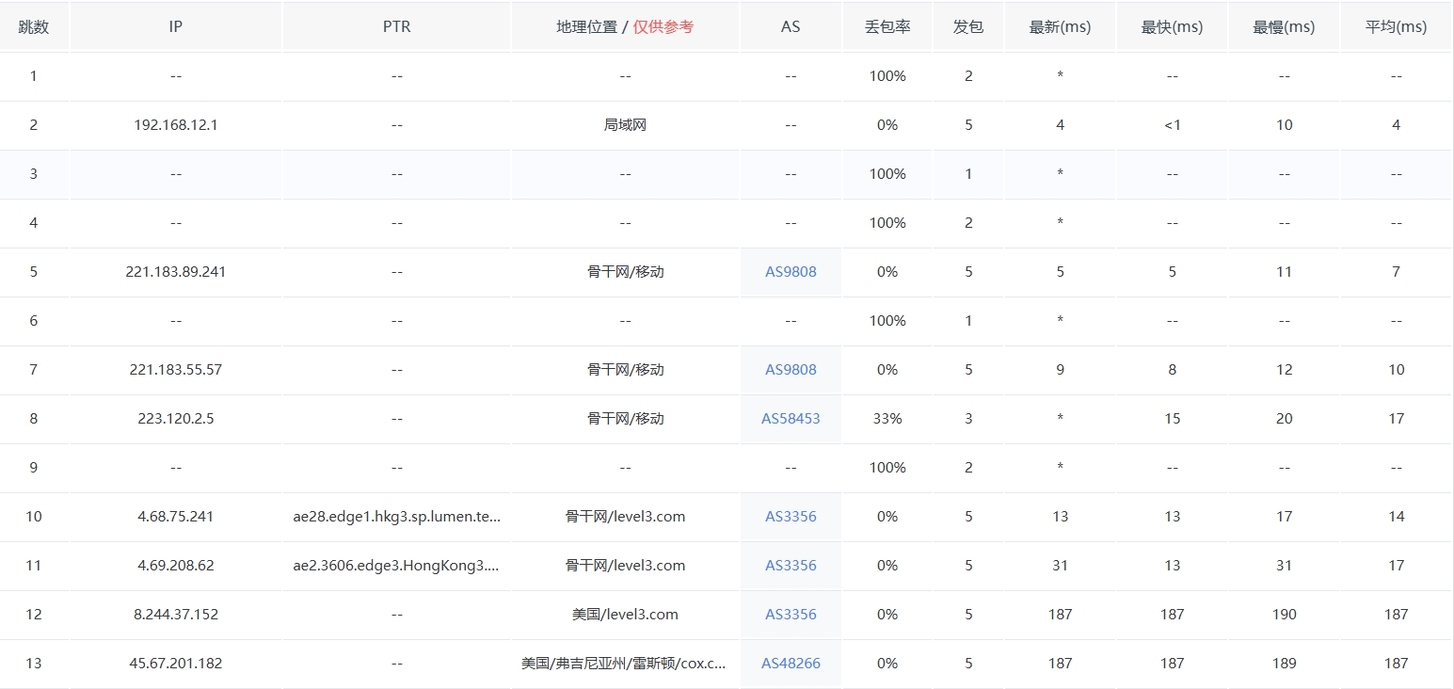The image size is (1454, 689).
Task: Click hop number 7
Action: coord(34,370)
